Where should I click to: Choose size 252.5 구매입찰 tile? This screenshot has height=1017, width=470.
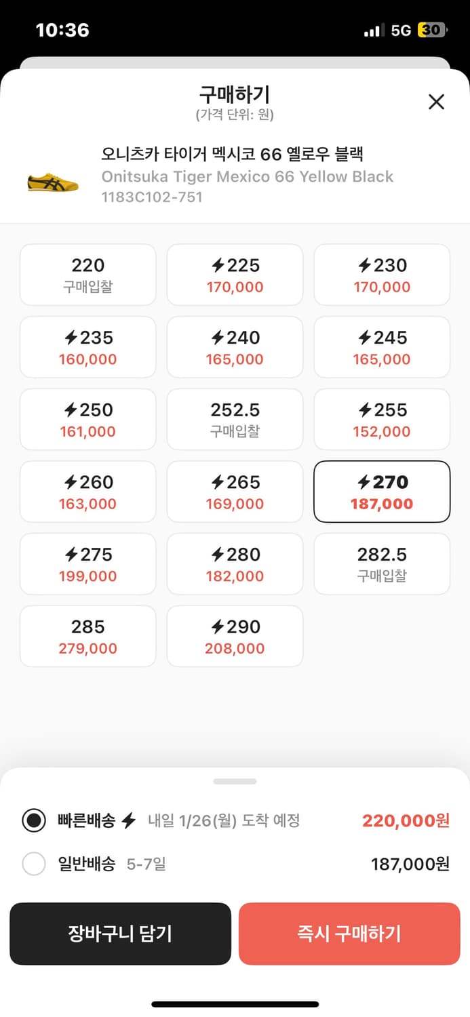click(x=235, y=419)
